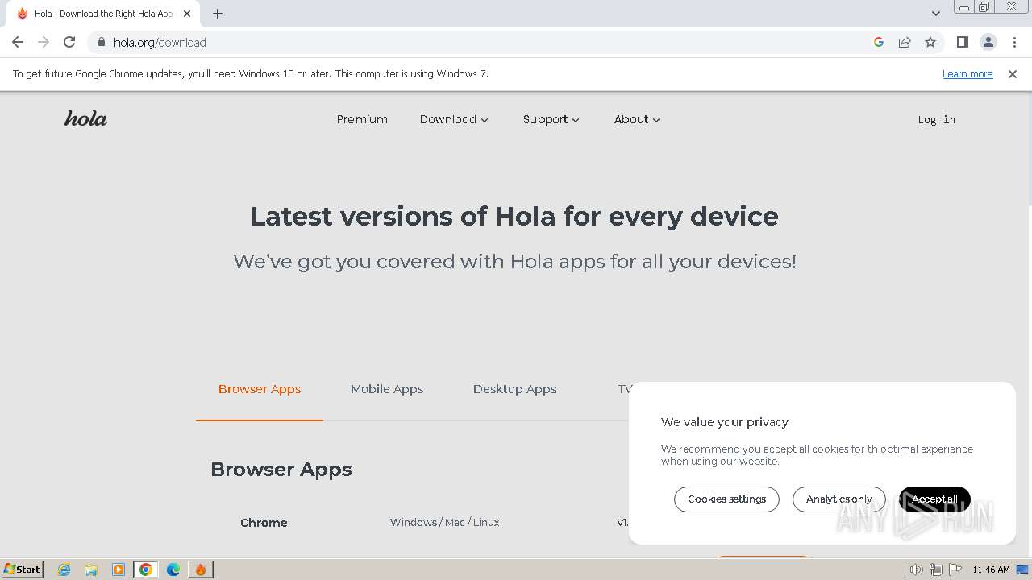
Task: Click the browser forward arrow
Action: click(44, 42)
